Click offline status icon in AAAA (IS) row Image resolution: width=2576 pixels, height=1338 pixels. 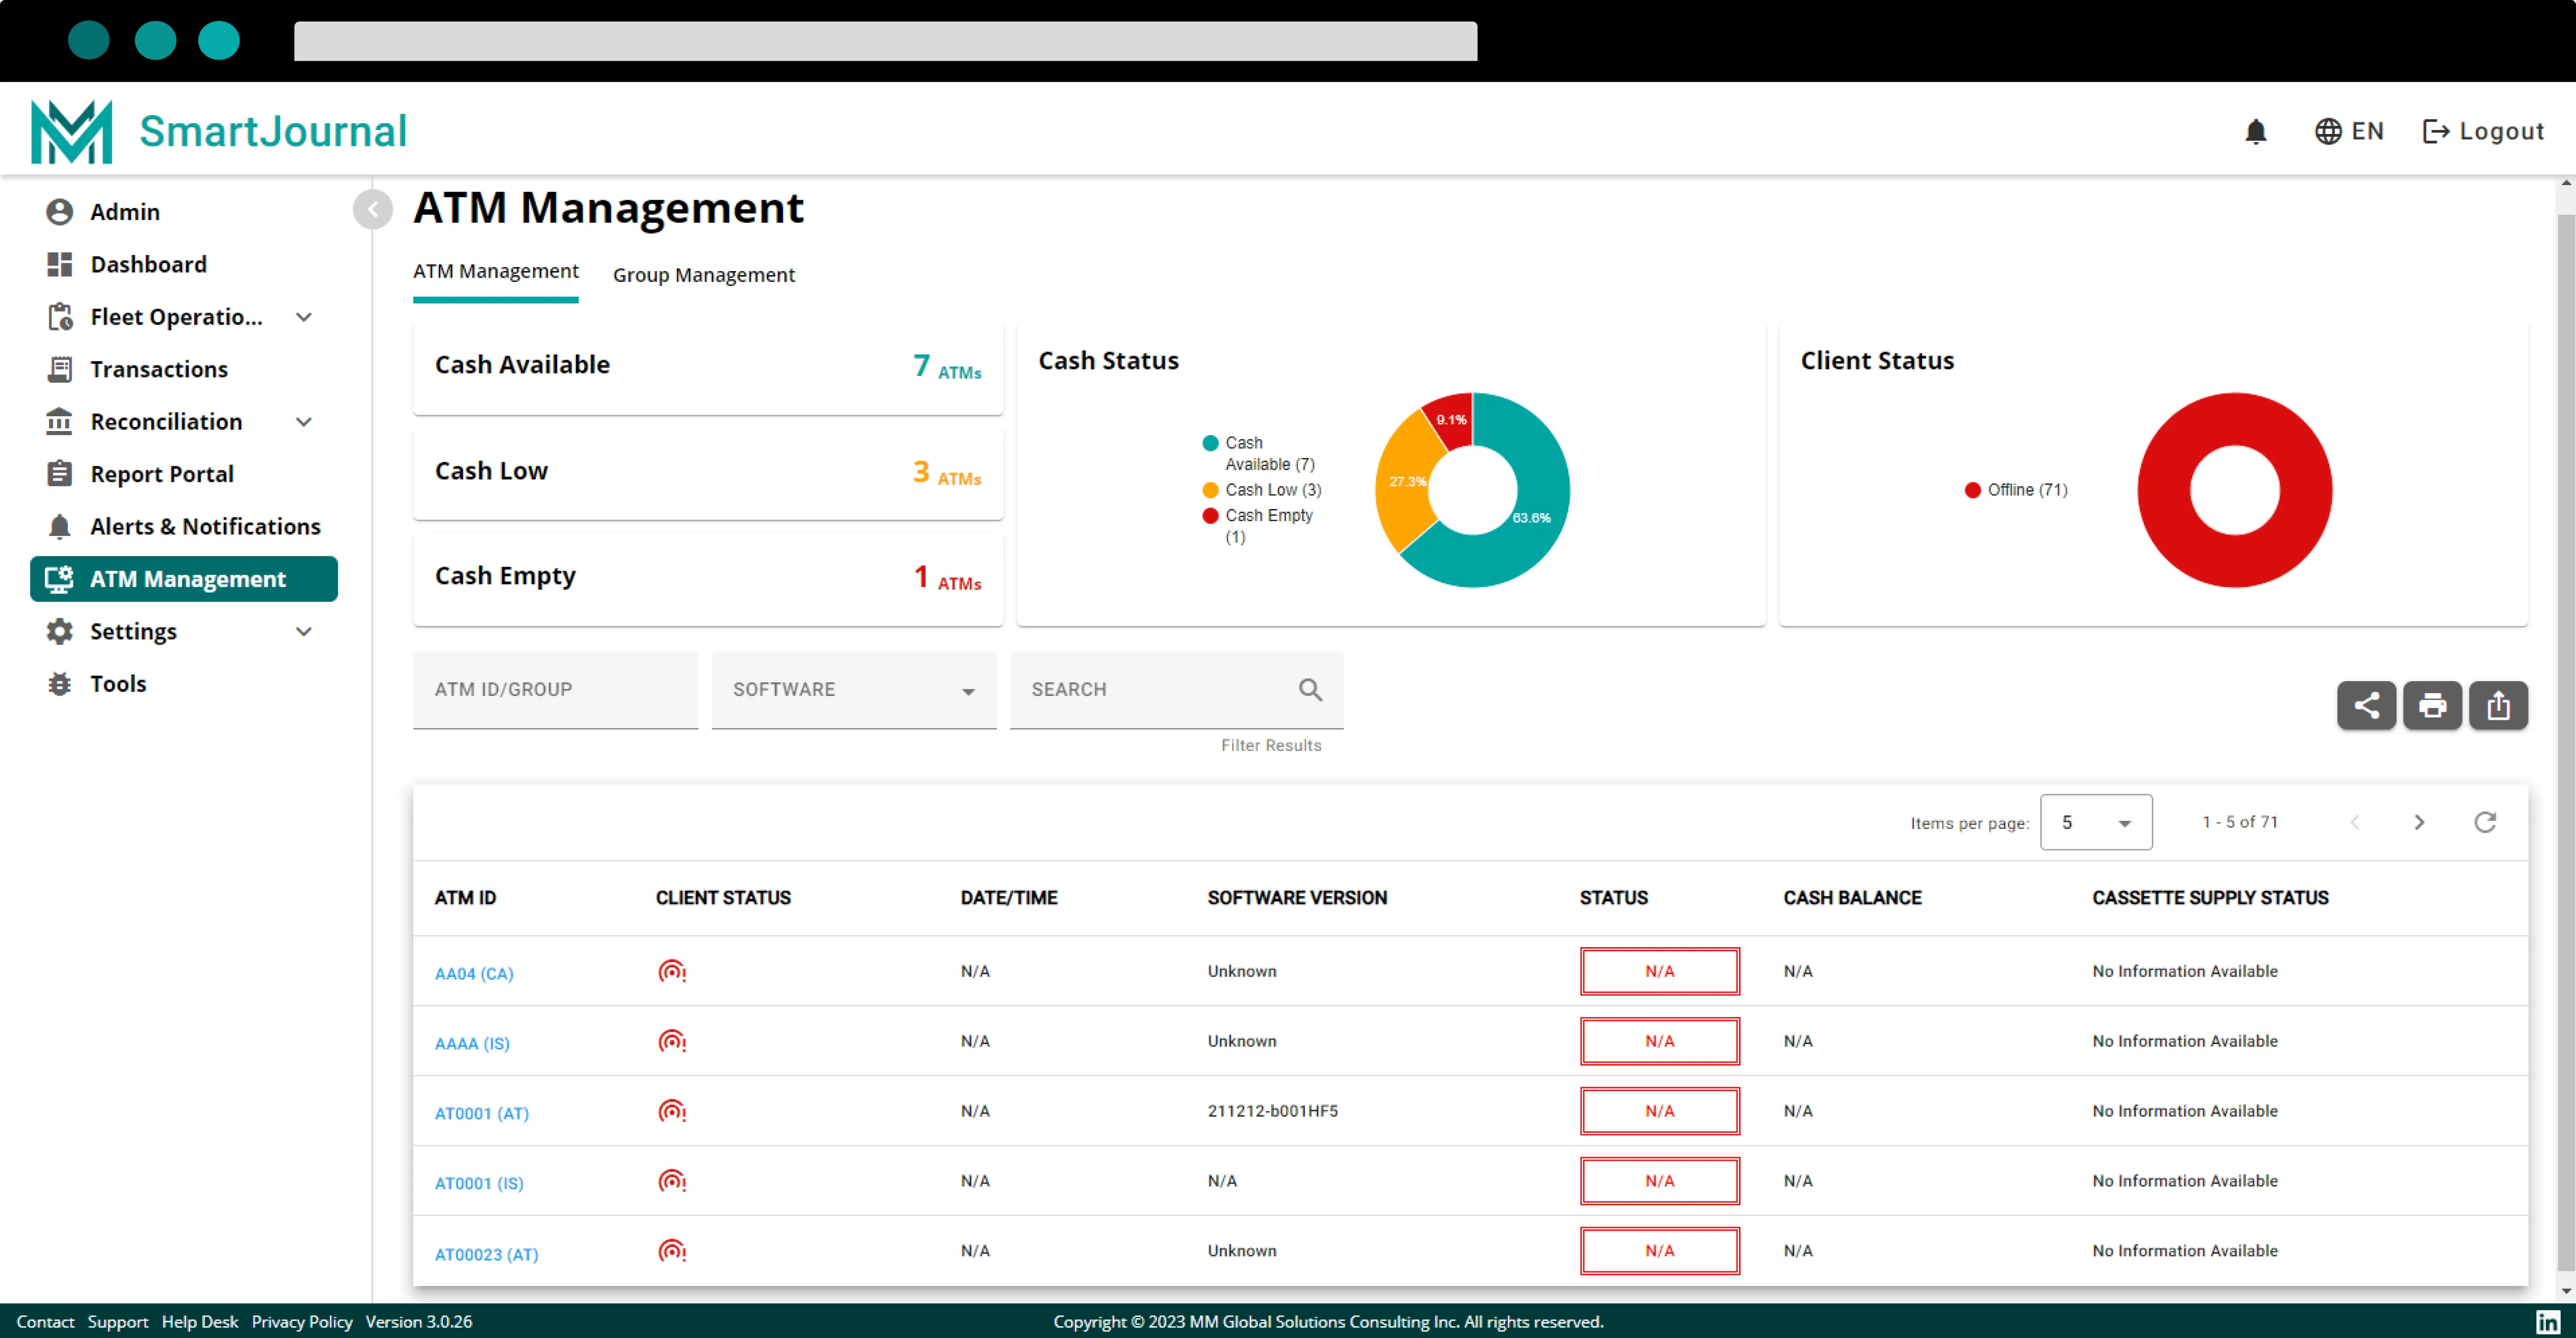672,1041
